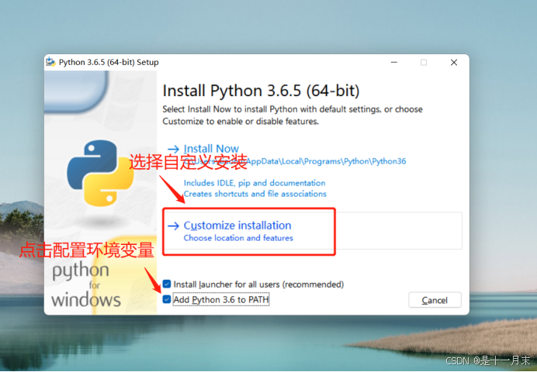Minimize the Python Setup window
The height and width of the screenshot is (372, 537).
[394, 63]
